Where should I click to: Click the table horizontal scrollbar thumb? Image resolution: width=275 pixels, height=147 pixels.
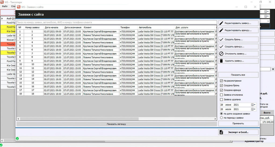(79, 119)
